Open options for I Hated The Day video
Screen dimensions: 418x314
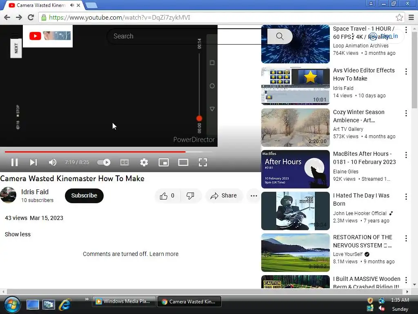(406, 197)
